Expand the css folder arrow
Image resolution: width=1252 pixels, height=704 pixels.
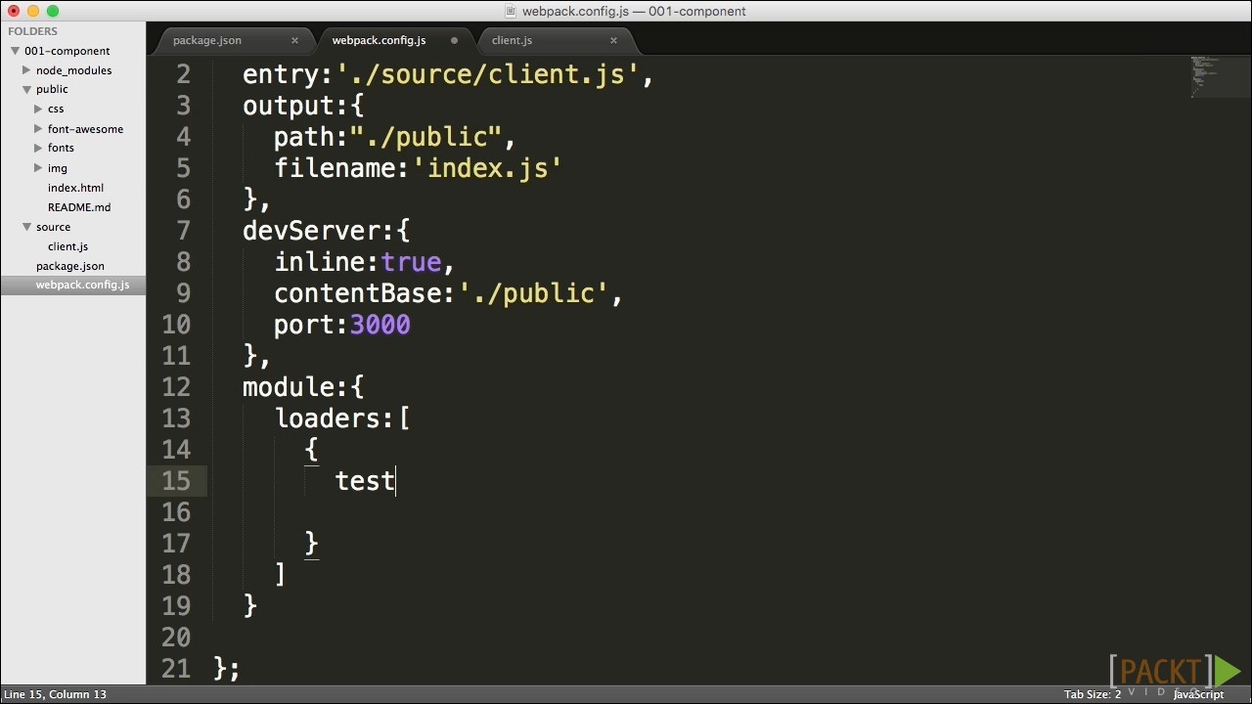[38, 109]
